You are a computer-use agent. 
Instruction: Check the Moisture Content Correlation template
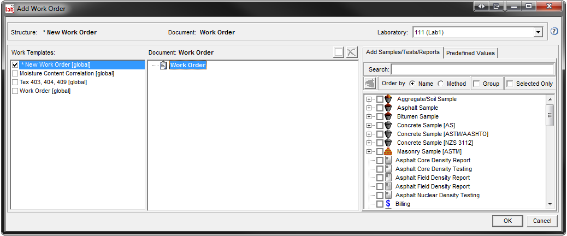coord(15,73)
